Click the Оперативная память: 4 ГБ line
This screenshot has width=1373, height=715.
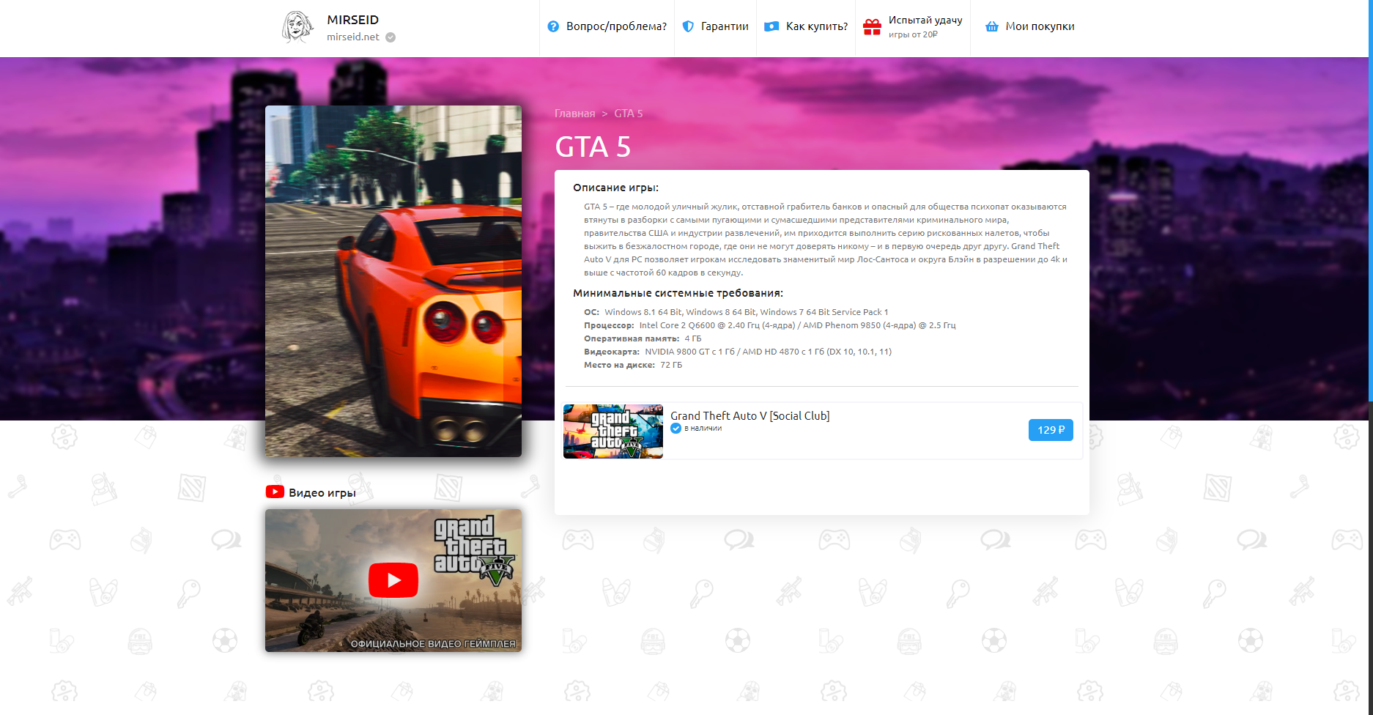pos(643,338)
